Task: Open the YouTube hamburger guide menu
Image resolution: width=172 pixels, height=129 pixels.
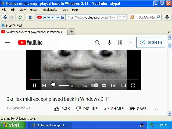Action: click(8, 42)
